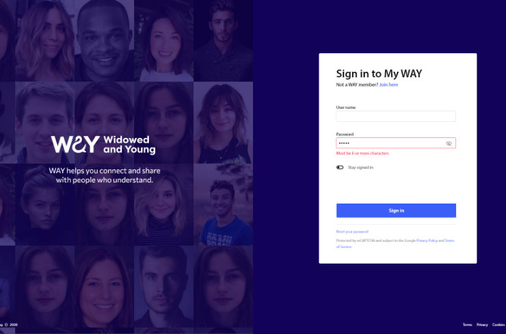506x334 pixels.
Task: Open Privacy in the footer
Action: coord(482,324)
